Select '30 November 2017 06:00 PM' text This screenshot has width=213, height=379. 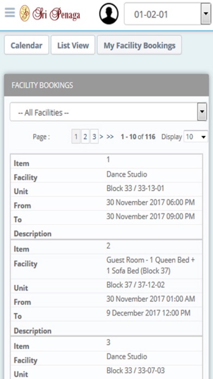pos(151,203)
